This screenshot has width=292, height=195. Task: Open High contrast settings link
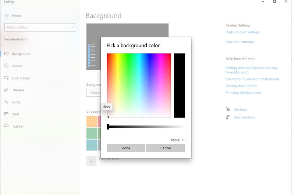point(242,32)
